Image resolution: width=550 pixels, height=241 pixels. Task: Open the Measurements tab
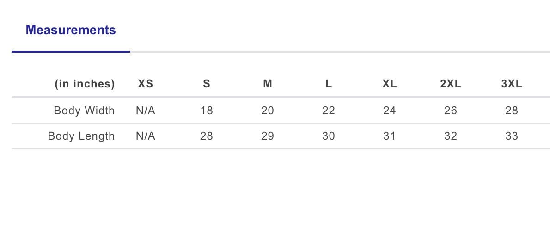click(71, 30)
